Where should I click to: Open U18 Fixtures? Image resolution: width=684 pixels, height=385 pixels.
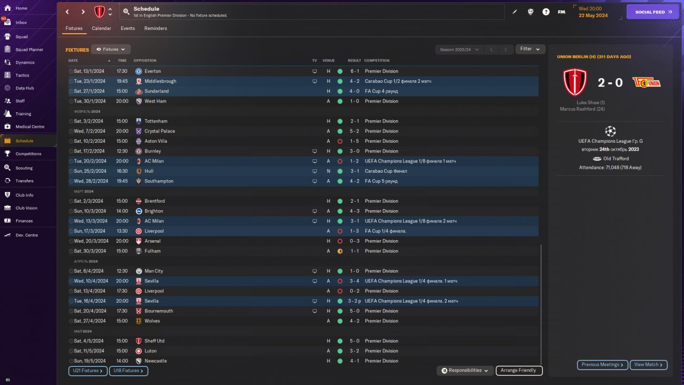tap(129, 371)
